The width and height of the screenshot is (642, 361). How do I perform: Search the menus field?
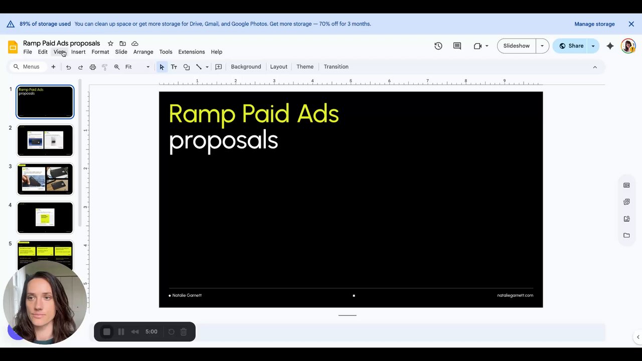click(28, 67)
